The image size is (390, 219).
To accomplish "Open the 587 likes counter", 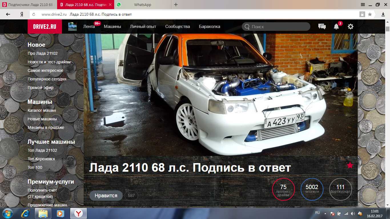I will click(x=131, y=196).
